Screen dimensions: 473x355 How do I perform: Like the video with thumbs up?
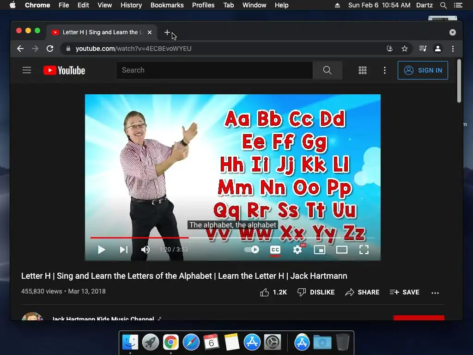(x=273, y=292)
